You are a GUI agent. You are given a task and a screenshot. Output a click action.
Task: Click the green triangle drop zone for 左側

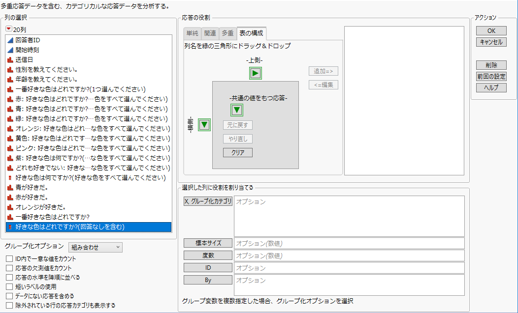tap(204, 125)
